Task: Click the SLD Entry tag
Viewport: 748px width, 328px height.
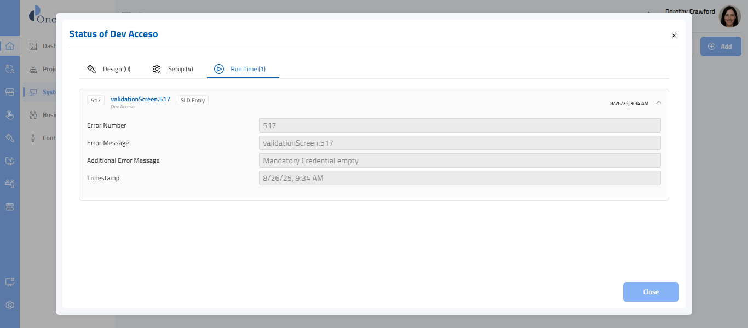Action: click(192, 101)
